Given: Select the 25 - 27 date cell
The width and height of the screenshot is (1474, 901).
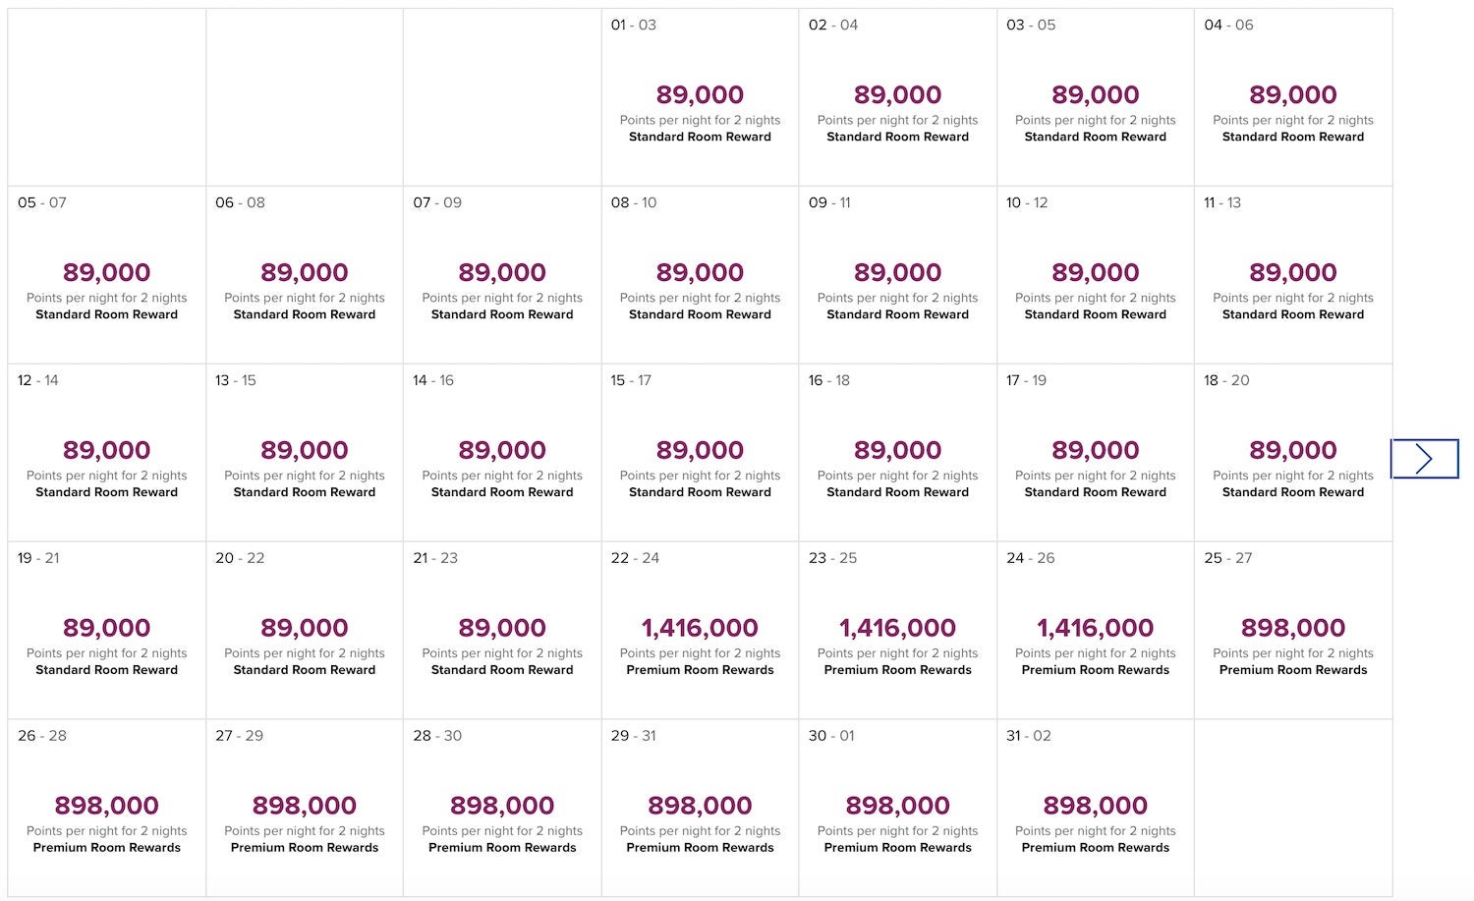Looking at the screenshot, I should tap(1292, 631).
